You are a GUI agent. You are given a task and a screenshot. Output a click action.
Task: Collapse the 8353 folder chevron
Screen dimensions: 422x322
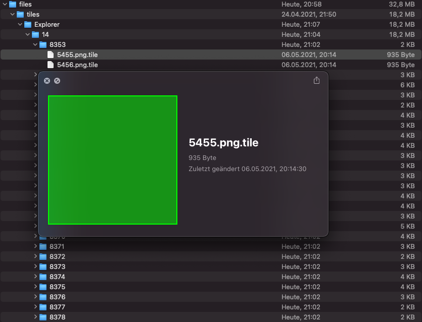tap(35, 44)
